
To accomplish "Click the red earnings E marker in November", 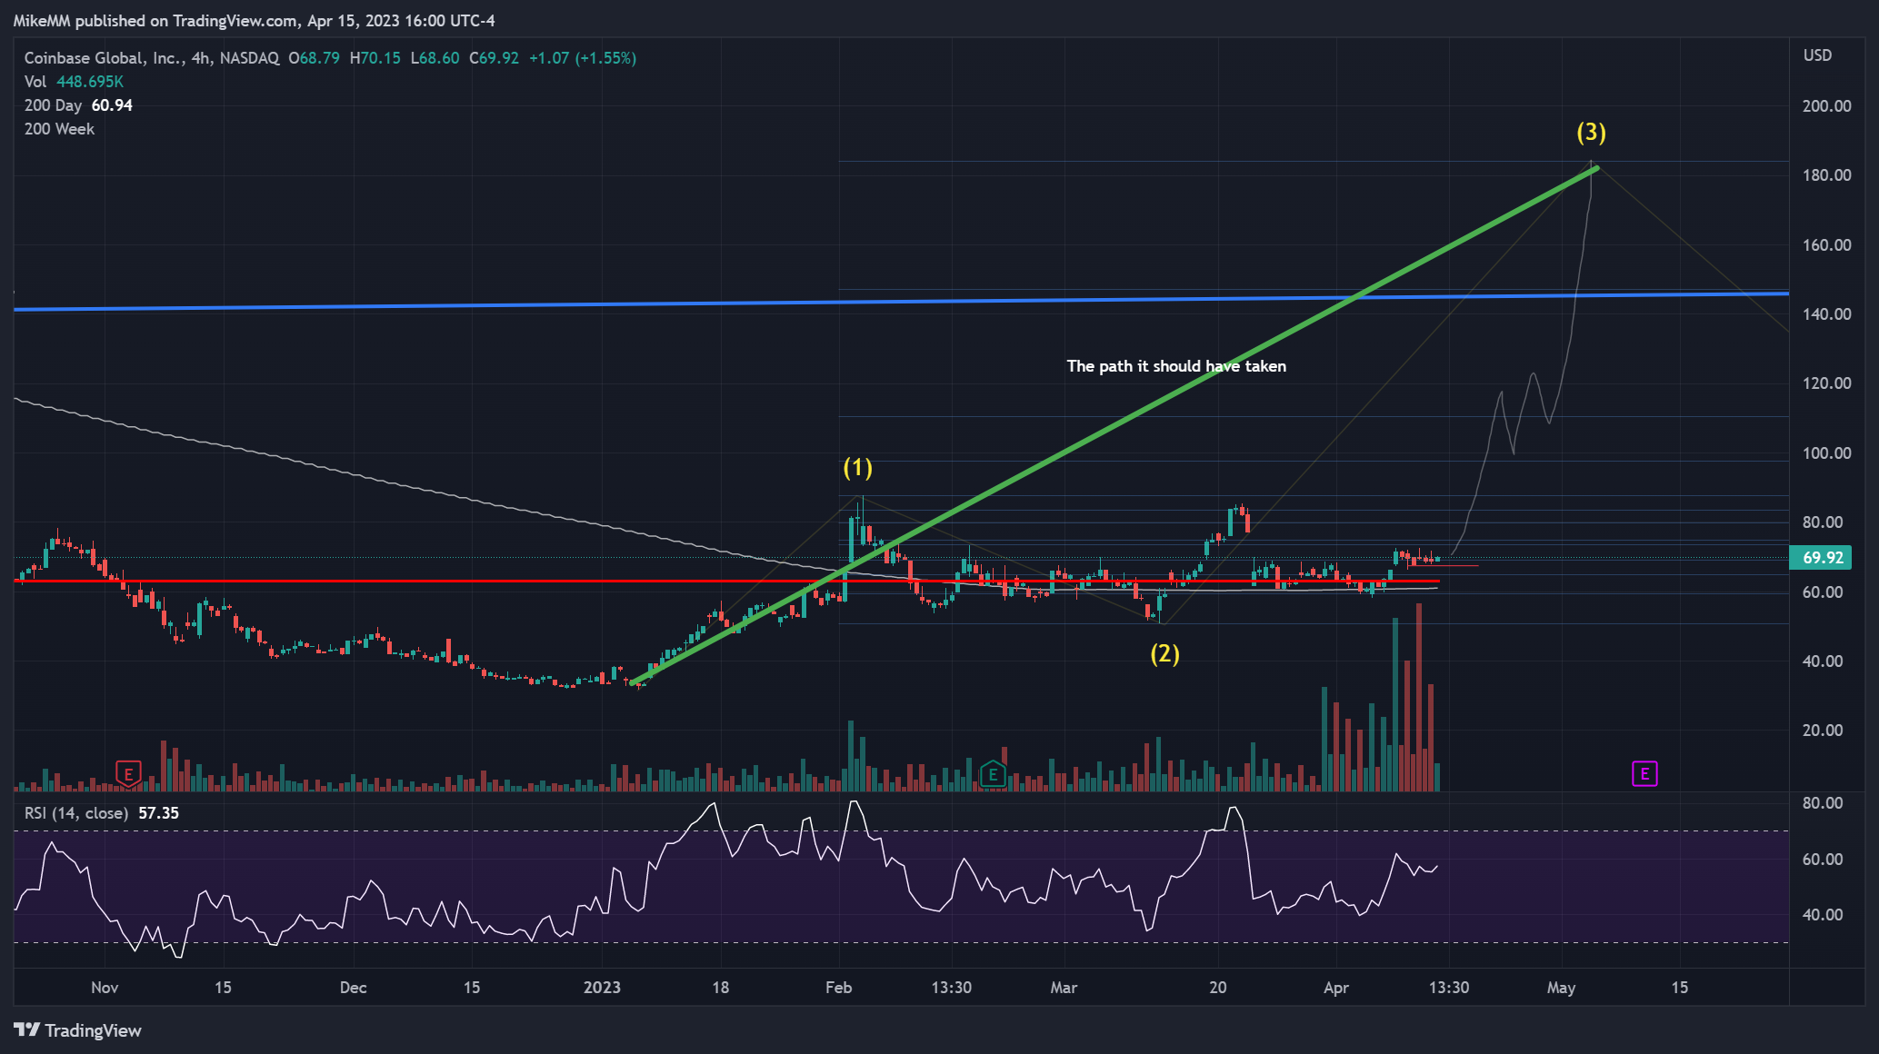I will (128, 774).
